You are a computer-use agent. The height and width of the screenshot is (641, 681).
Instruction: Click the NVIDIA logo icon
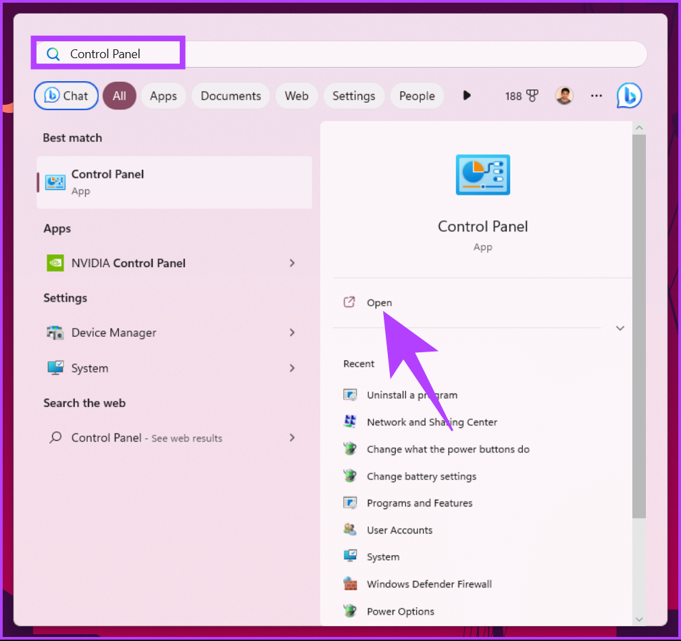[x=55, y=263]
